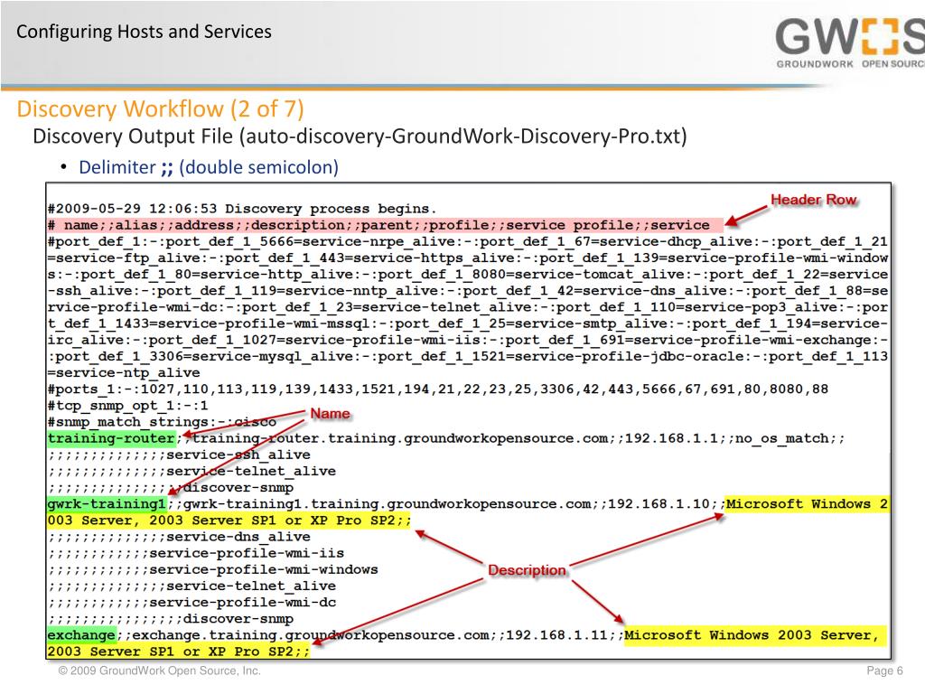Click the '#tcp_snmp_opt_1:-:1' line

[127, 406]
